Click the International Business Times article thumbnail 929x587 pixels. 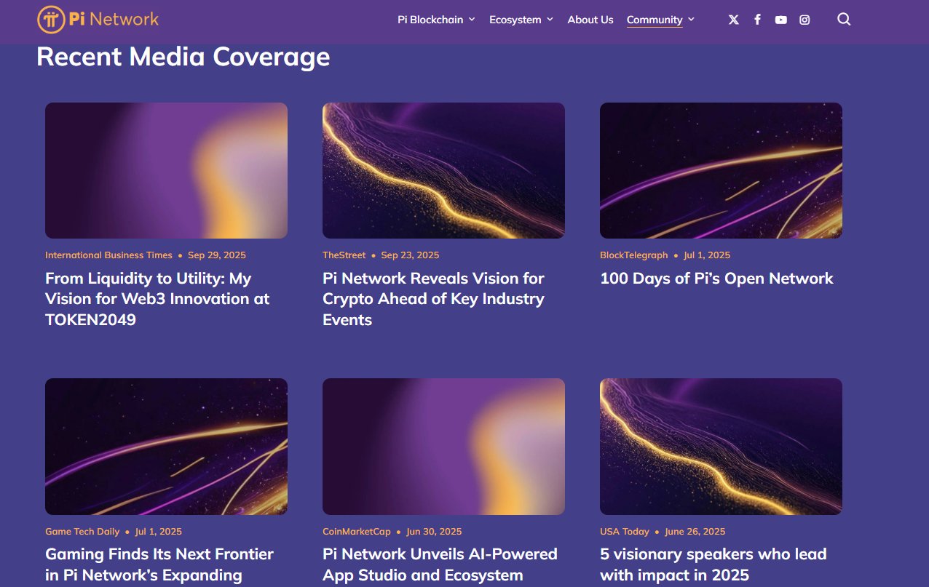point(166,170)
